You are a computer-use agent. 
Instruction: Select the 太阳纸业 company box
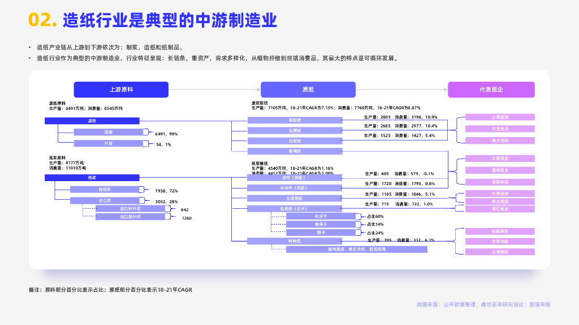(x=500, y=159)
